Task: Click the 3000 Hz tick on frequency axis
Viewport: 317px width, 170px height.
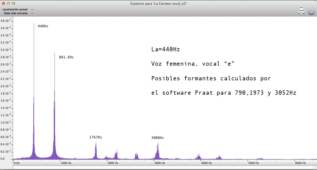Action: click(160, 163)
